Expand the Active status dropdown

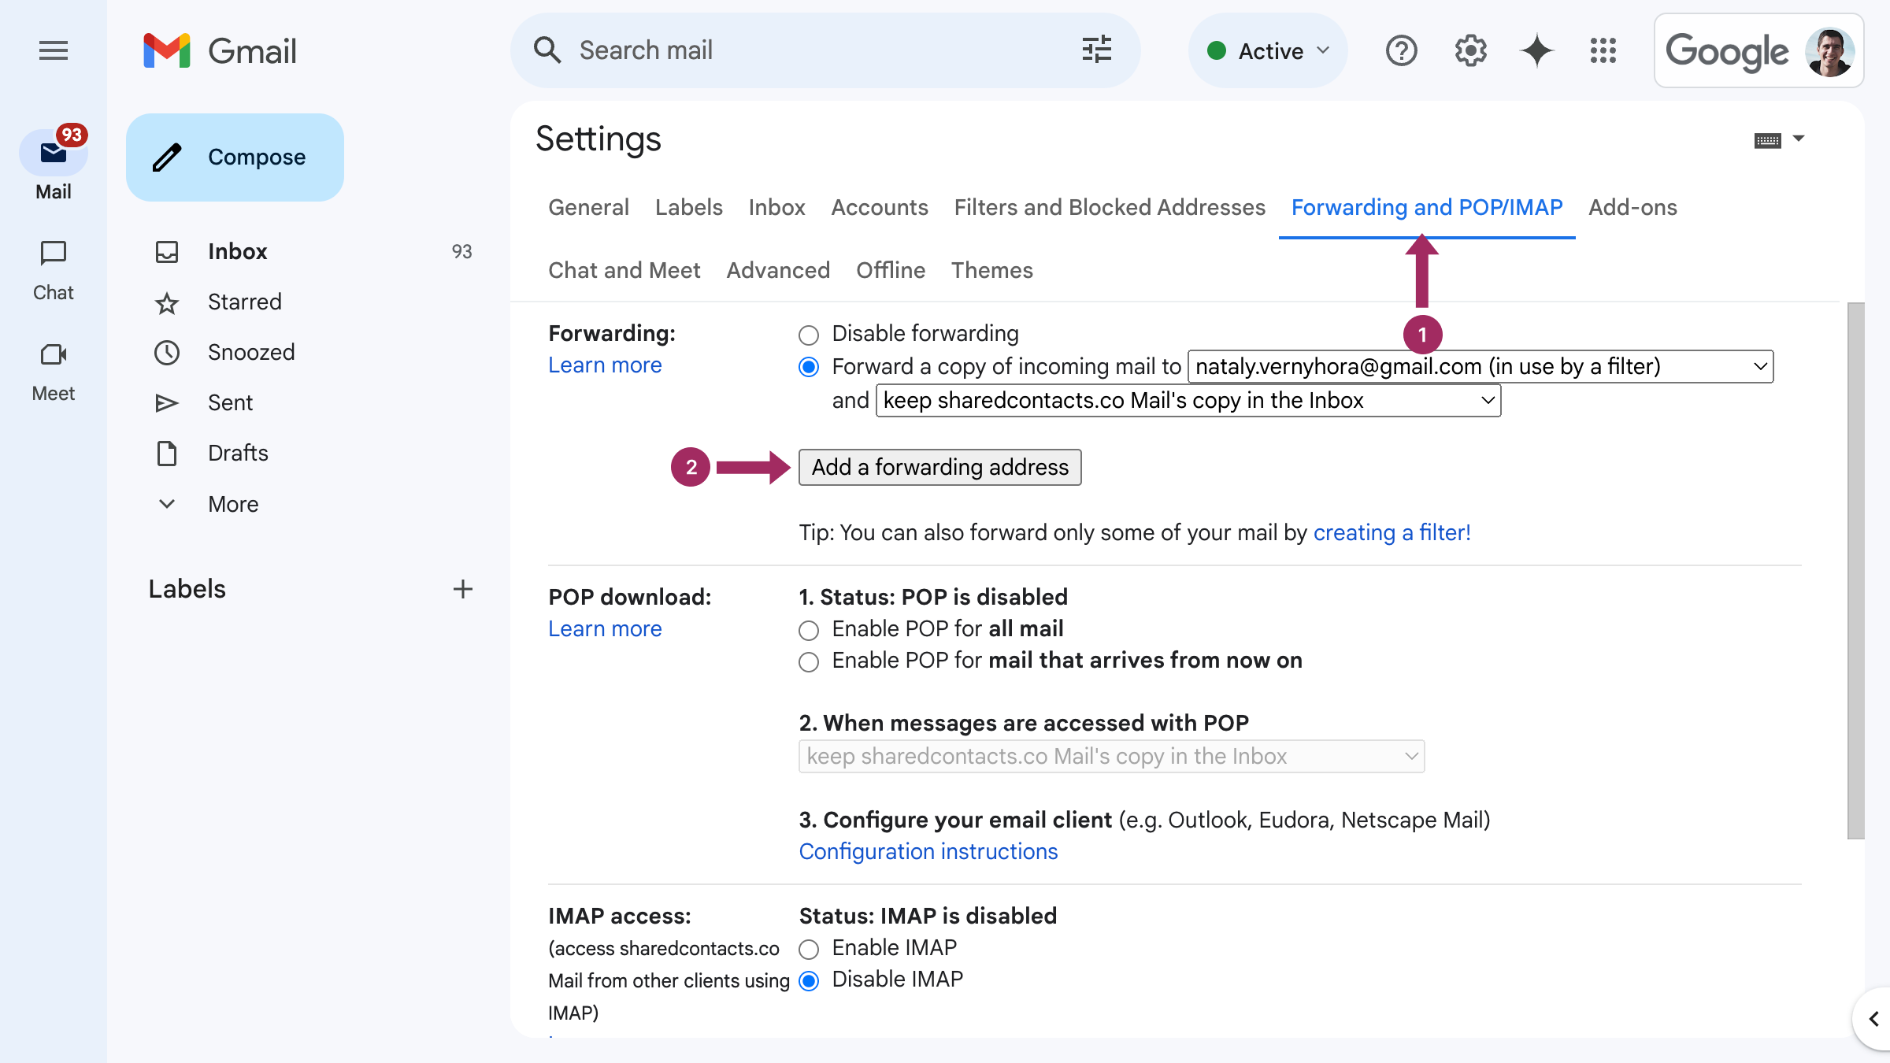tap(1269, 51)
